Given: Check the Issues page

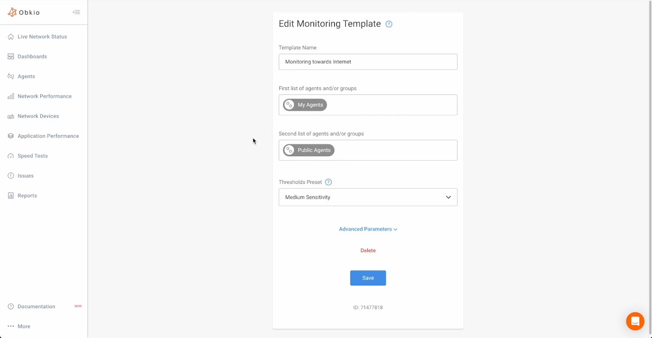Looking at the screenshot, I should (24, 175).
